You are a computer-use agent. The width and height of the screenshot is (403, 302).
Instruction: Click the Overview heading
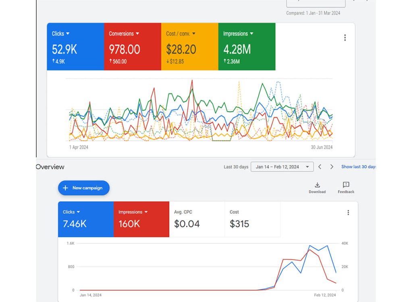(x=50, y=167)
